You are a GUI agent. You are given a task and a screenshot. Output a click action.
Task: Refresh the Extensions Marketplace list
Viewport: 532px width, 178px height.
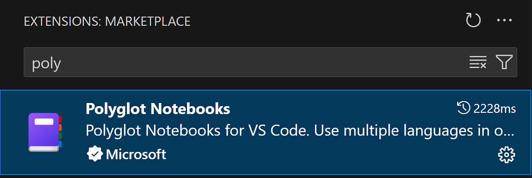pyautogui.click(x=473, y=20)
